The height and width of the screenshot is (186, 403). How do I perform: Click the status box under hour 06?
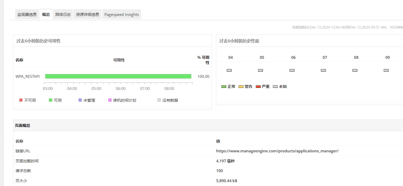(292, 70)
